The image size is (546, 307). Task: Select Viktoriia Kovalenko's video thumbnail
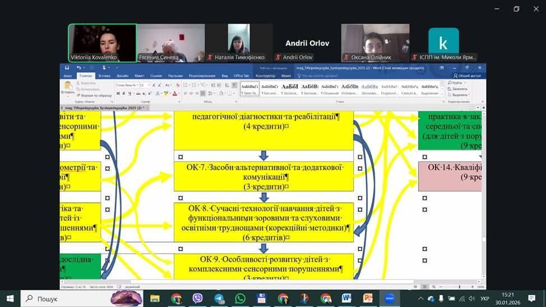[103, 43]
